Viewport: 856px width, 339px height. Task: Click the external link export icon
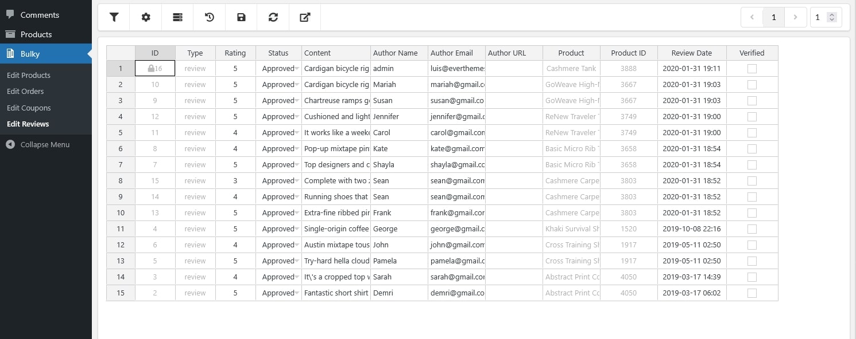(305, 17)
